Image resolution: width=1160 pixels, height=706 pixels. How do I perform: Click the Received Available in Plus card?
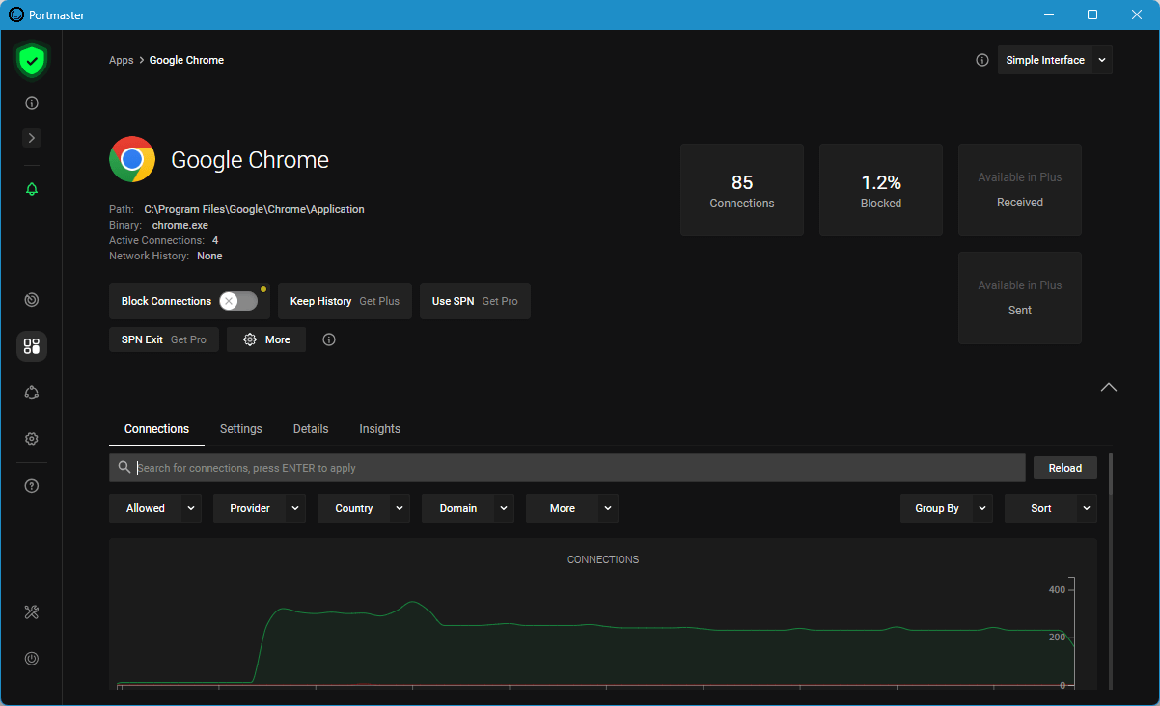1020,190
